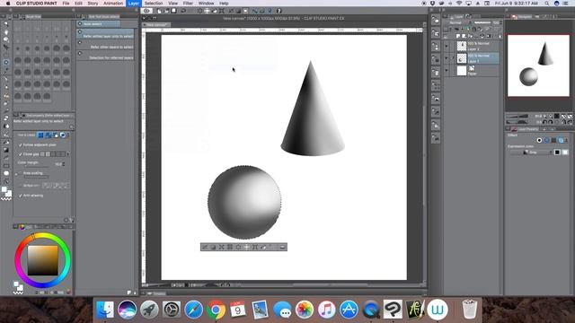
Task: Click the New file icon in command bar
Action: pos(160,11)
